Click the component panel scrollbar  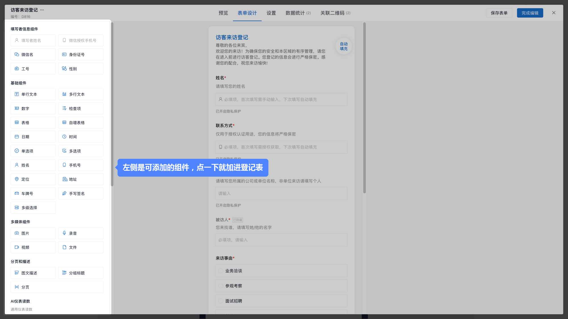(112, 104)
